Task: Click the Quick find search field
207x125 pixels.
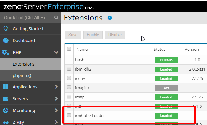Action: pos(26,18)
